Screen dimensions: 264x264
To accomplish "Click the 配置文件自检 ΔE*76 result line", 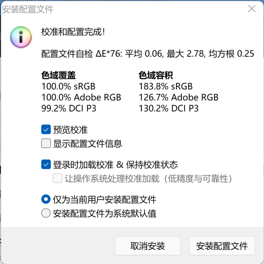I will point(148,54).
